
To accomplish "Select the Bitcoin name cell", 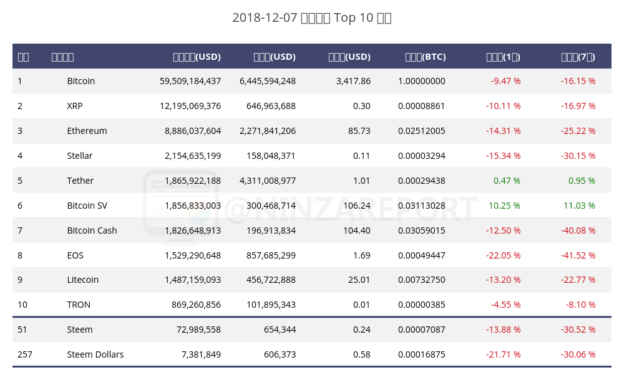I will (x=80, y=81).
